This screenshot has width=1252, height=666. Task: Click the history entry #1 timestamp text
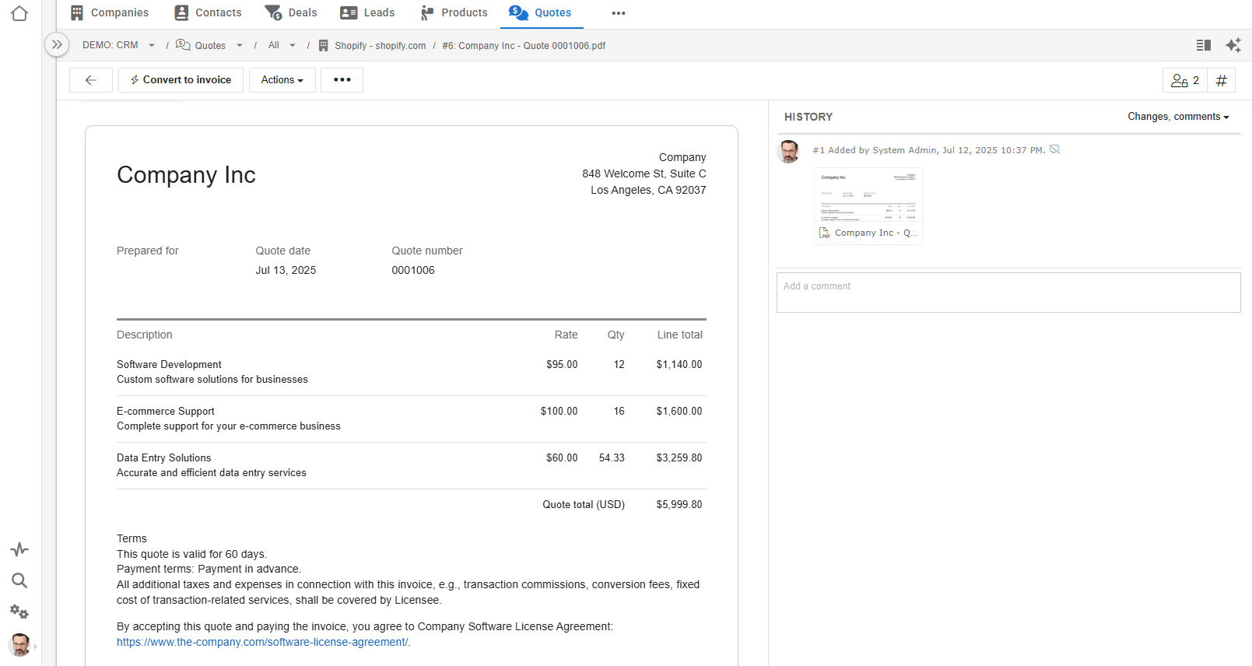click(993, 150)
